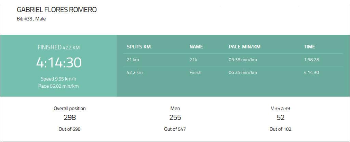Select the Bib #33 Male text
This screenshot has width=350, height=142.
click(31, 19)
